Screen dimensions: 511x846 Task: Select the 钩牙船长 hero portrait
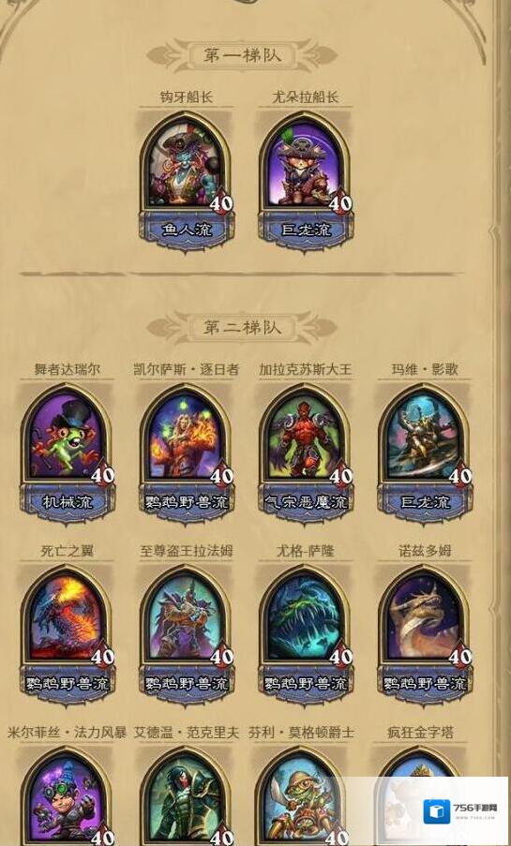[x=187, y=165]
